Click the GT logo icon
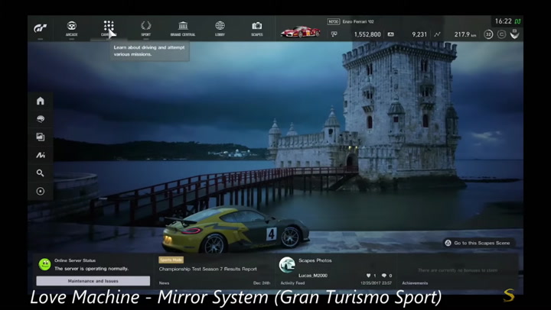This screenshot has height=310, width=551. pyautogui.click(x=40, y=28)
